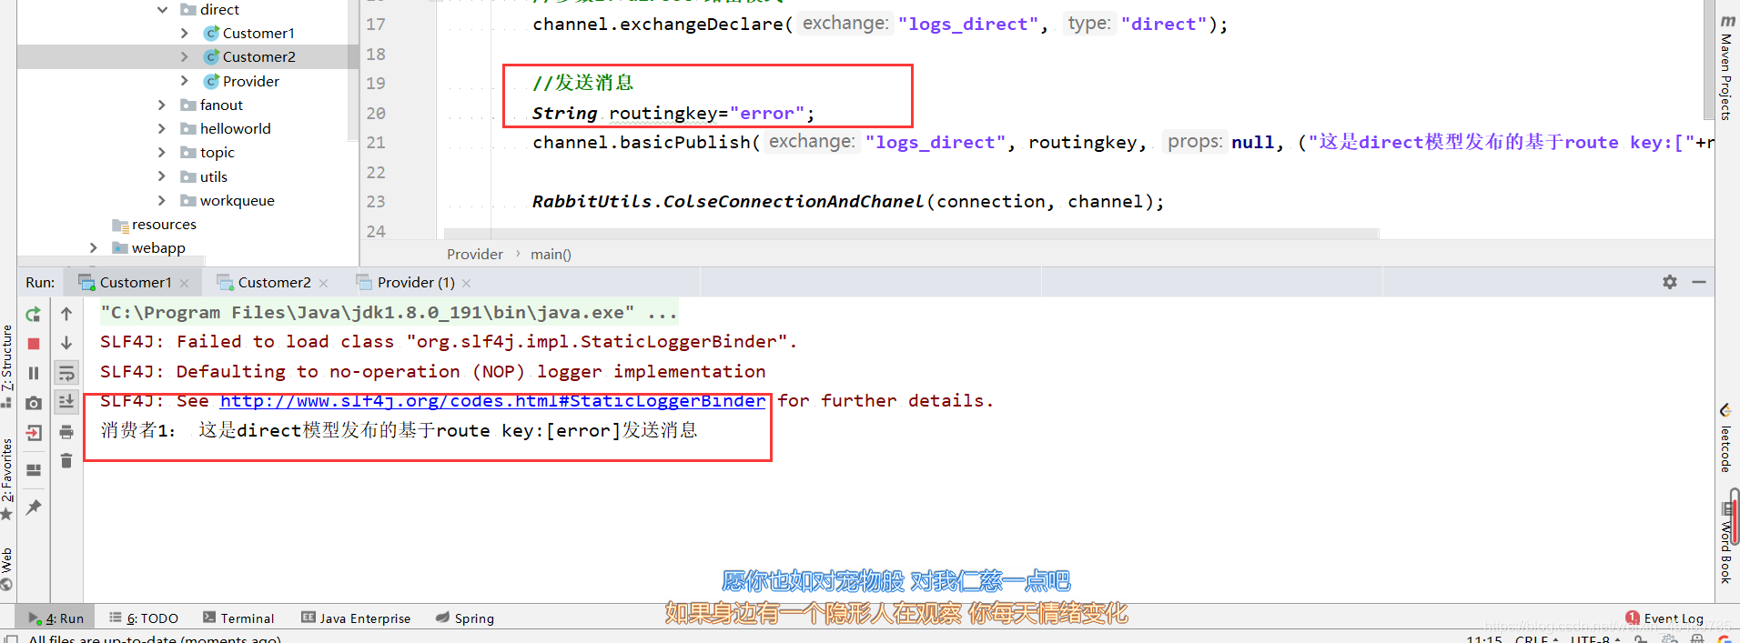The width and height of the screenshot is (1740, 643).
Task: Clear console with trash icon
Action: pyautogui.click(x=66, y=461)
